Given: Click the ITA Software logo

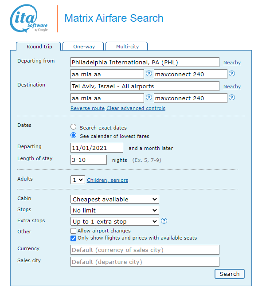Looking at the screenshot, I should coord(28,18).
